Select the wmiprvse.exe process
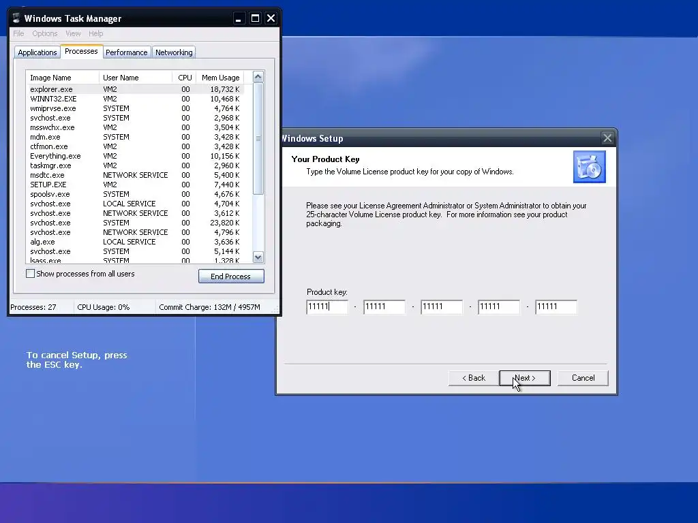The width and height of the screenshot is (698, 523). (x=136, y=108)
